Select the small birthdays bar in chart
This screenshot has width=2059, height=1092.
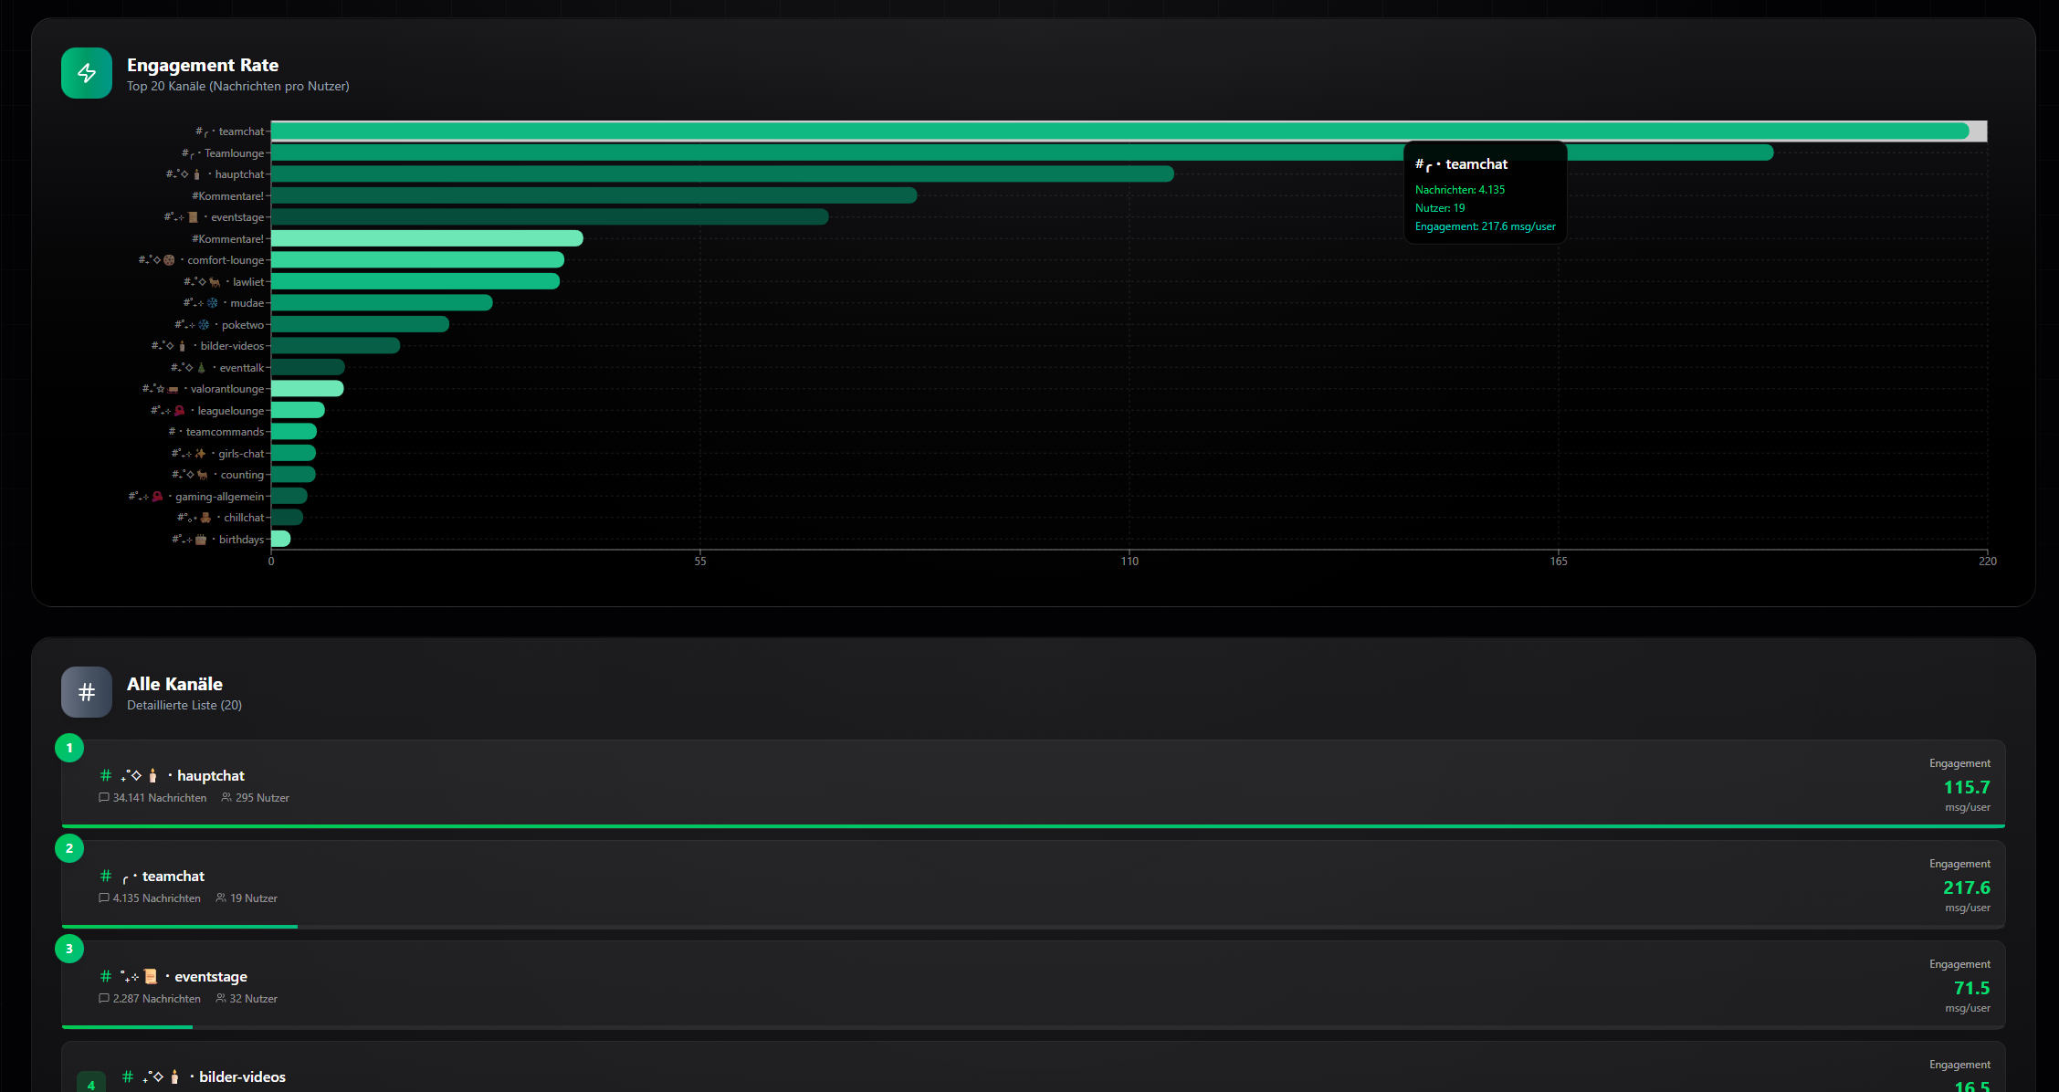(x=280, y=539)
